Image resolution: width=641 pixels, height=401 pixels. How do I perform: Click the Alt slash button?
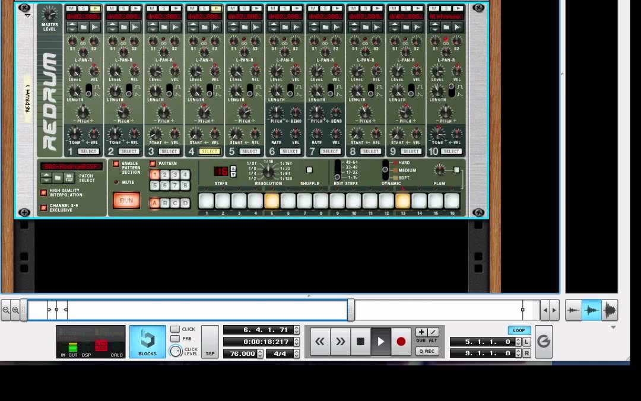433,332
